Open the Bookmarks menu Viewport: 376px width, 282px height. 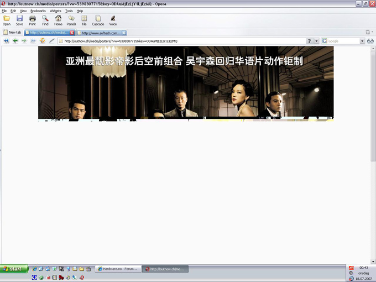click(38, 11)
